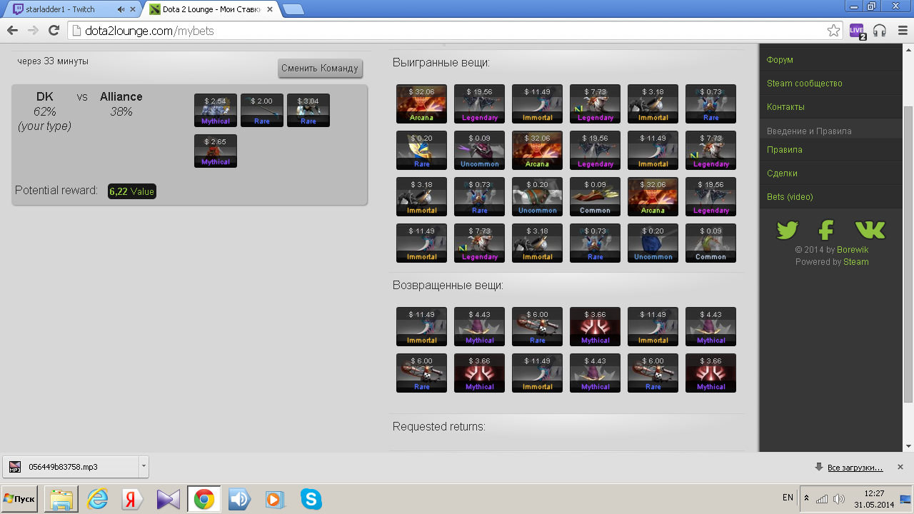
Task: Open the blue speaker app in taskbar
Action: pos(239,498)
